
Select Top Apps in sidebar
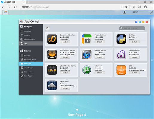pyautogui.click(x=31, y=64)
